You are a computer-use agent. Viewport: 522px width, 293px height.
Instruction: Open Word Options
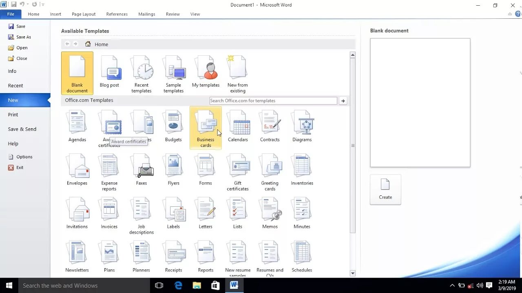pos(20,157)
